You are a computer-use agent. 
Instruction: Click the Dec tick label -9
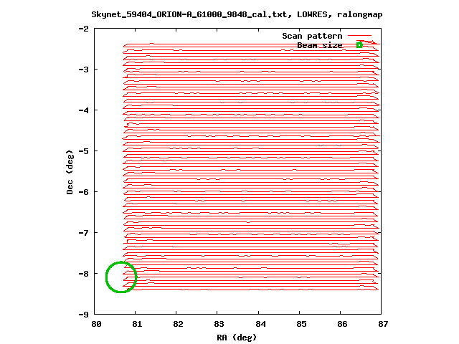pos(83,315)
